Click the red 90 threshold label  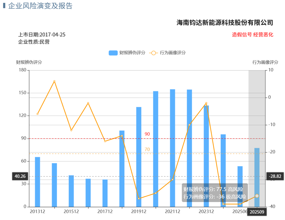click(x=147, y=134)
